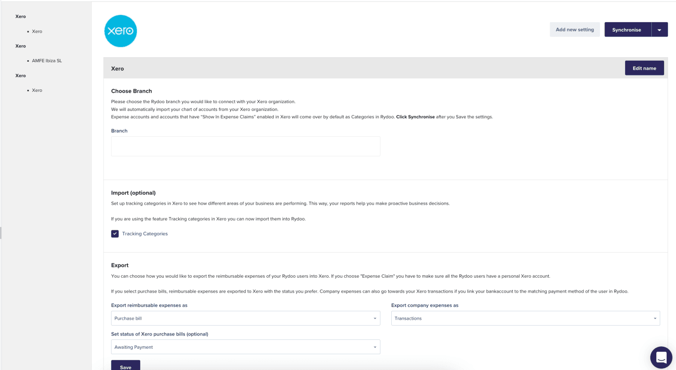Viewport: 676px width, 370px height.
Task: Click the first bold Xero heading in sidebar
Action: 21,16
